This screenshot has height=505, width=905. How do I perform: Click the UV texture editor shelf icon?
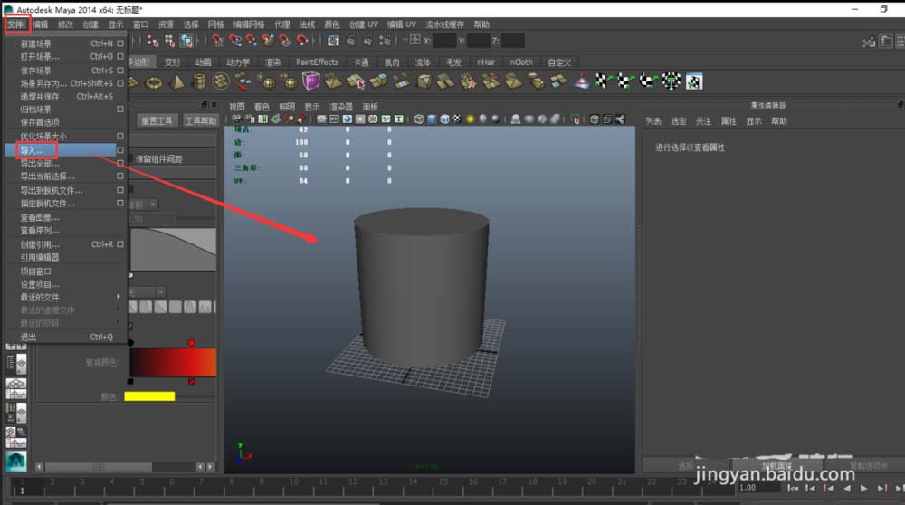pyautogui.click(x=694, y=82)
